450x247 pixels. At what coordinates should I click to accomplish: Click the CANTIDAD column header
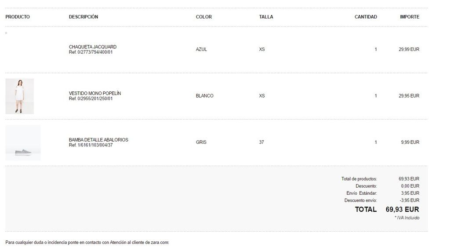[x=366, y=17]
